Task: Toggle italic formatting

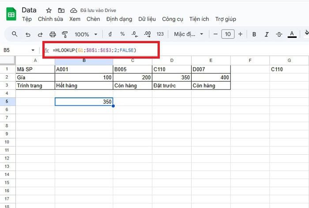Action: [x=267, y=34]
